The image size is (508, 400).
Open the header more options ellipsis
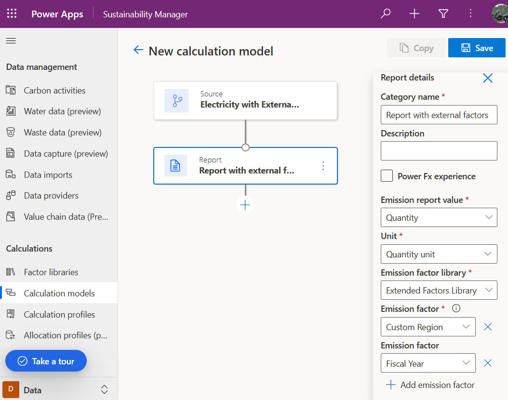tap(471, 13)
